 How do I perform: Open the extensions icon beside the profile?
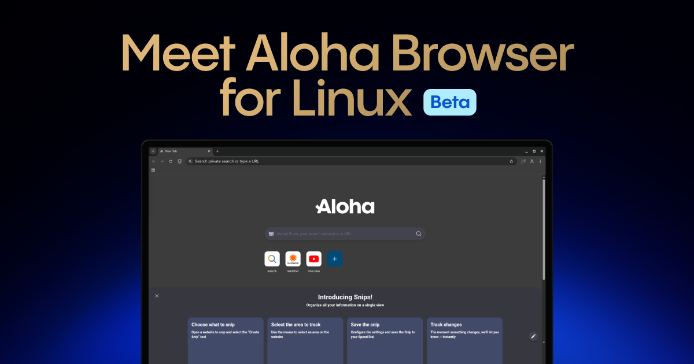point(523,161)
